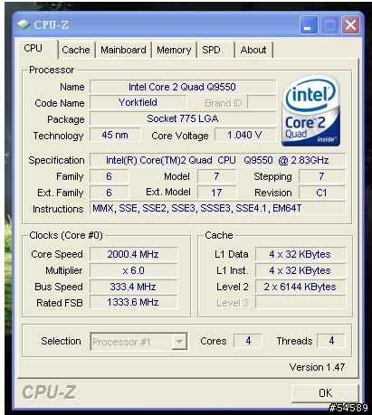The height and width of the screenshot is (415, 372).
Task: Click the Bus Speed value 333.4 MHz
Action: coord(133,287)
